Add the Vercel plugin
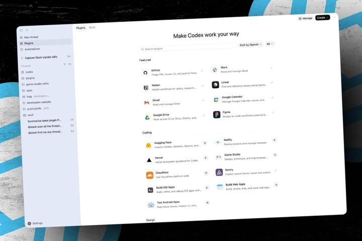Screen dimensions: 362x241 pyautogui.click(x=206, y=158)
